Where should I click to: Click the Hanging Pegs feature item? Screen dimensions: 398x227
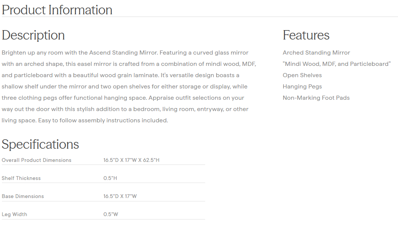(302, 87)
